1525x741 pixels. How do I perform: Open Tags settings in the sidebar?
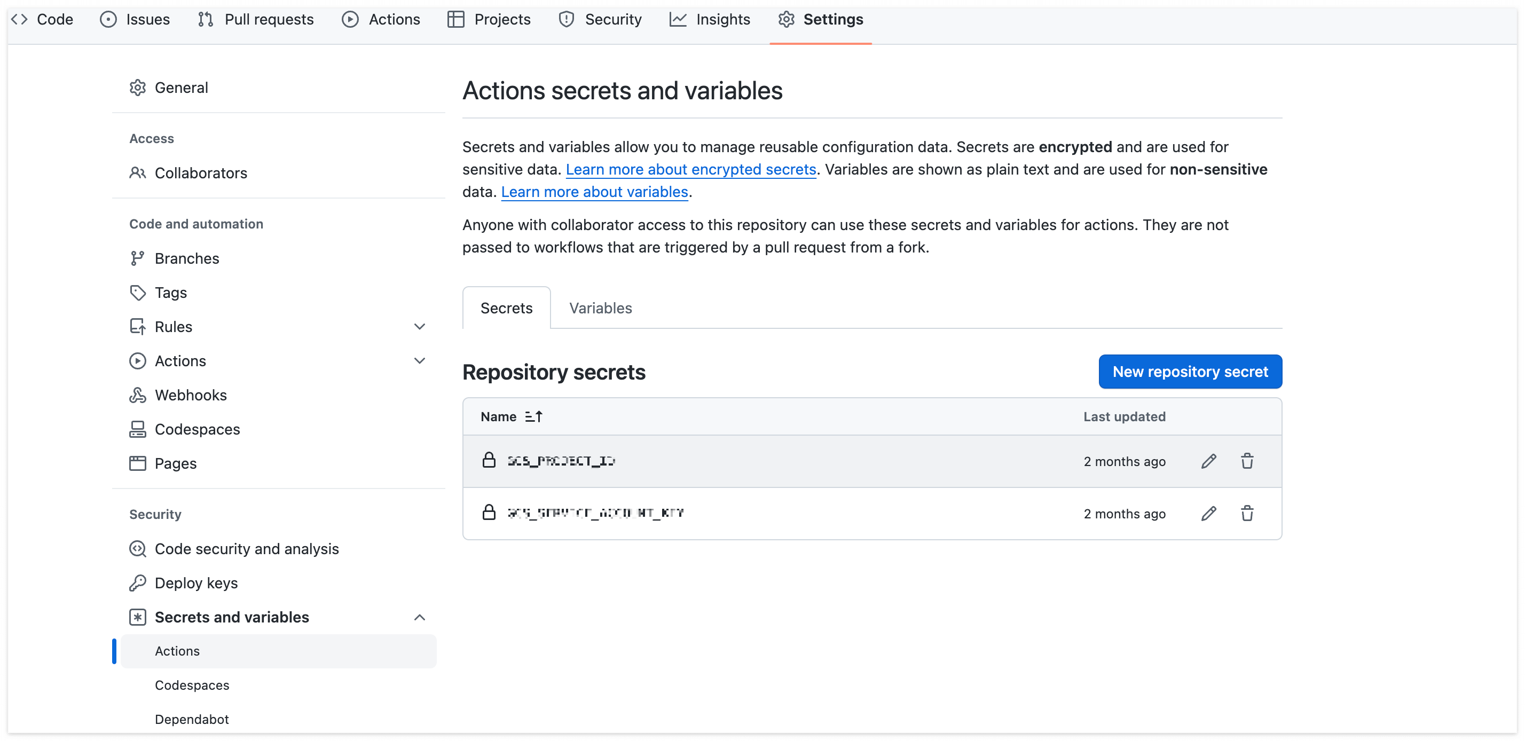tap(170, 293)
